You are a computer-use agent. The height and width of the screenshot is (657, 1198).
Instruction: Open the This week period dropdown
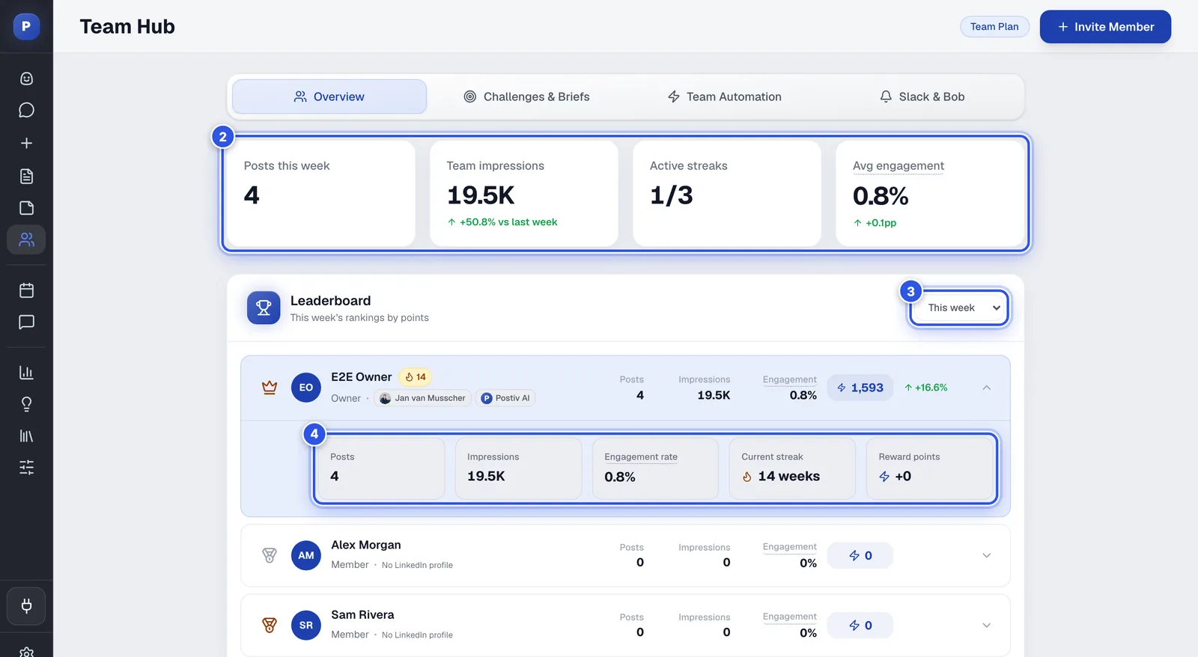coord(960,308)
